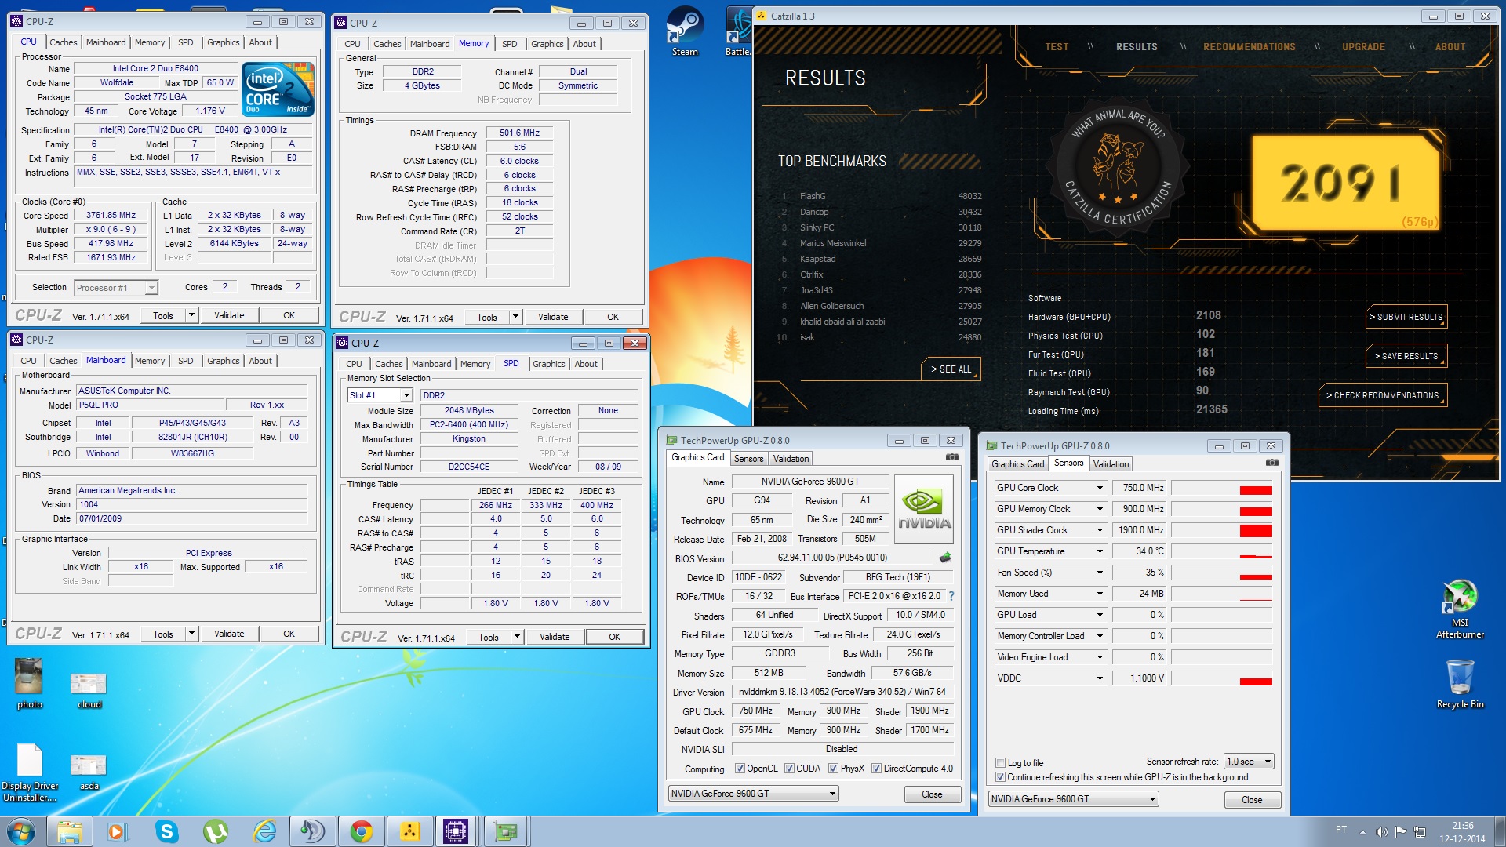This screenshot has width=1506, height=847.
Task: Click the Windows Start orb
Action: click(x=21, y=831)
